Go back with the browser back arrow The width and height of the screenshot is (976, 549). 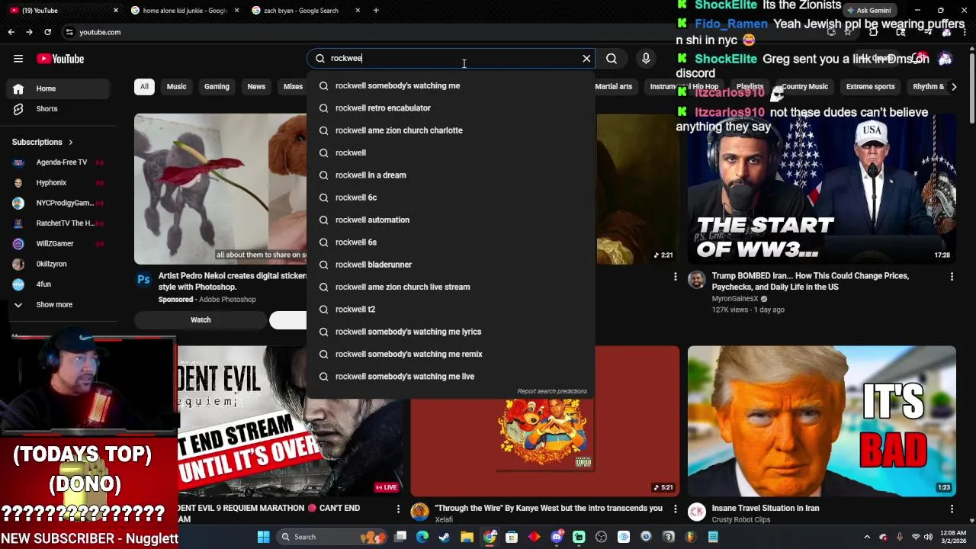tap(11, 32)
